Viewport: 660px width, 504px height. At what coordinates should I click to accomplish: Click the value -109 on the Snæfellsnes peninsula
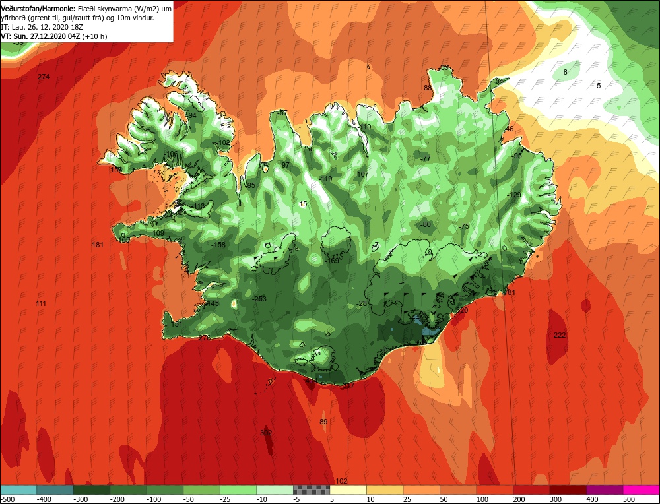click(x=156, y=233)
